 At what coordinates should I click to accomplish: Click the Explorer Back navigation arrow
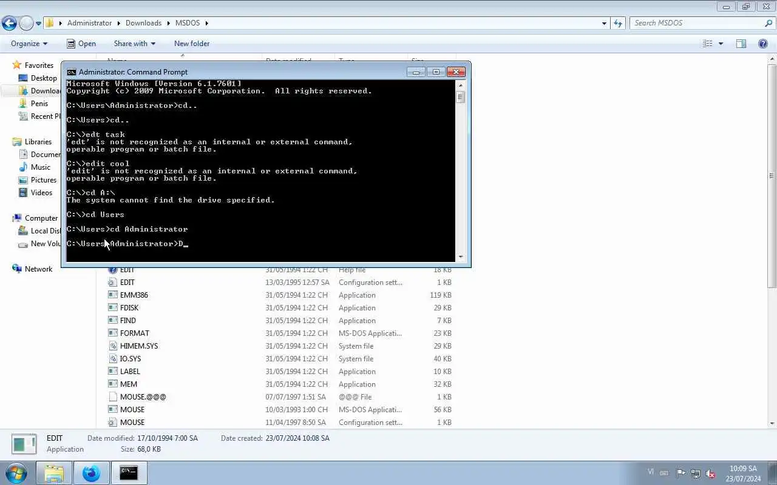(9, 23)
